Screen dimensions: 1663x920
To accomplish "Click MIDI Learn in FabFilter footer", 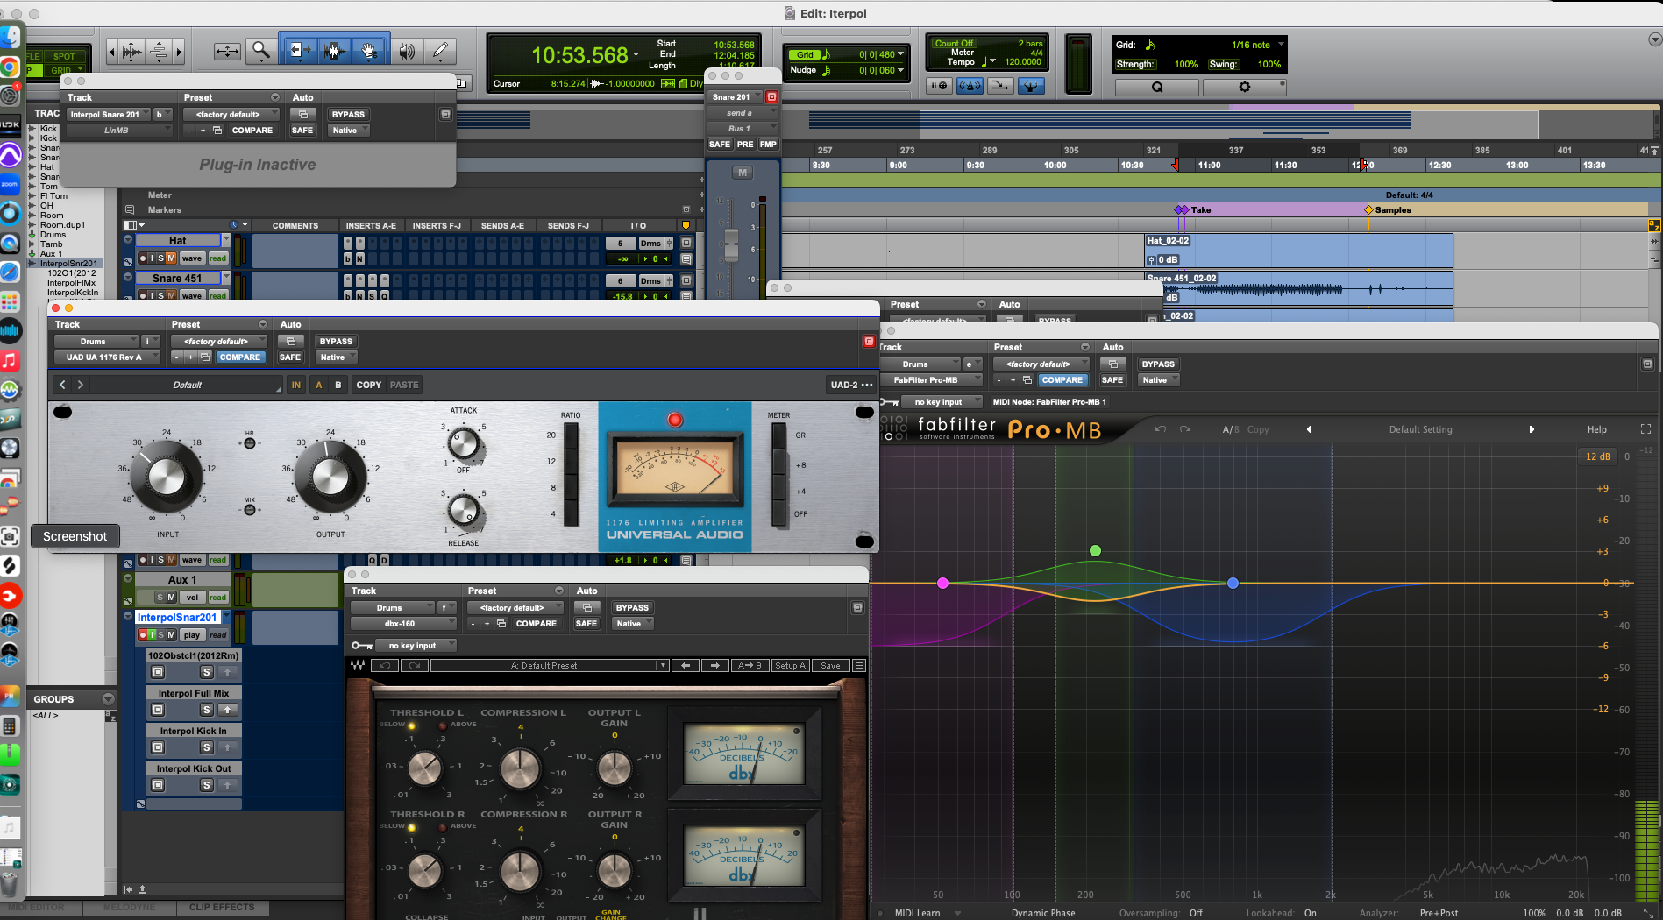I will 917,913.
